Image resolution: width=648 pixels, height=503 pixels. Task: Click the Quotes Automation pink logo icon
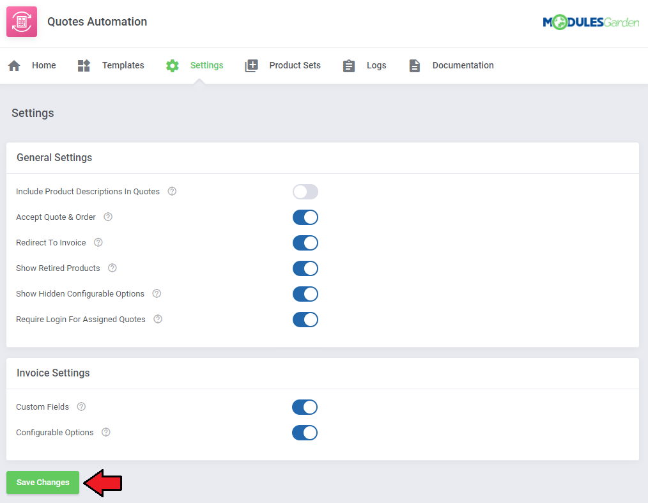tap(22, 22)
